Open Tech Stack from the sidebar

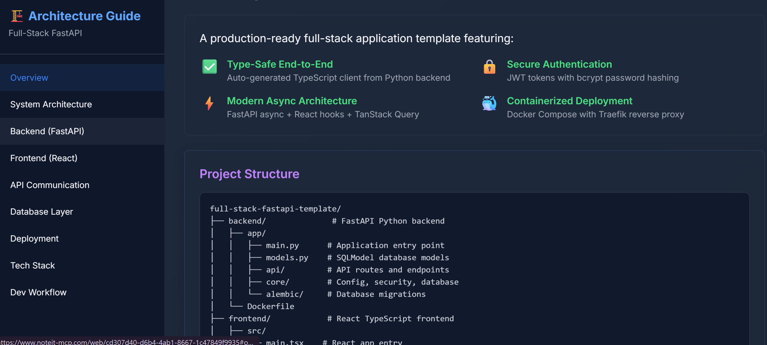(x=32, y=265)
